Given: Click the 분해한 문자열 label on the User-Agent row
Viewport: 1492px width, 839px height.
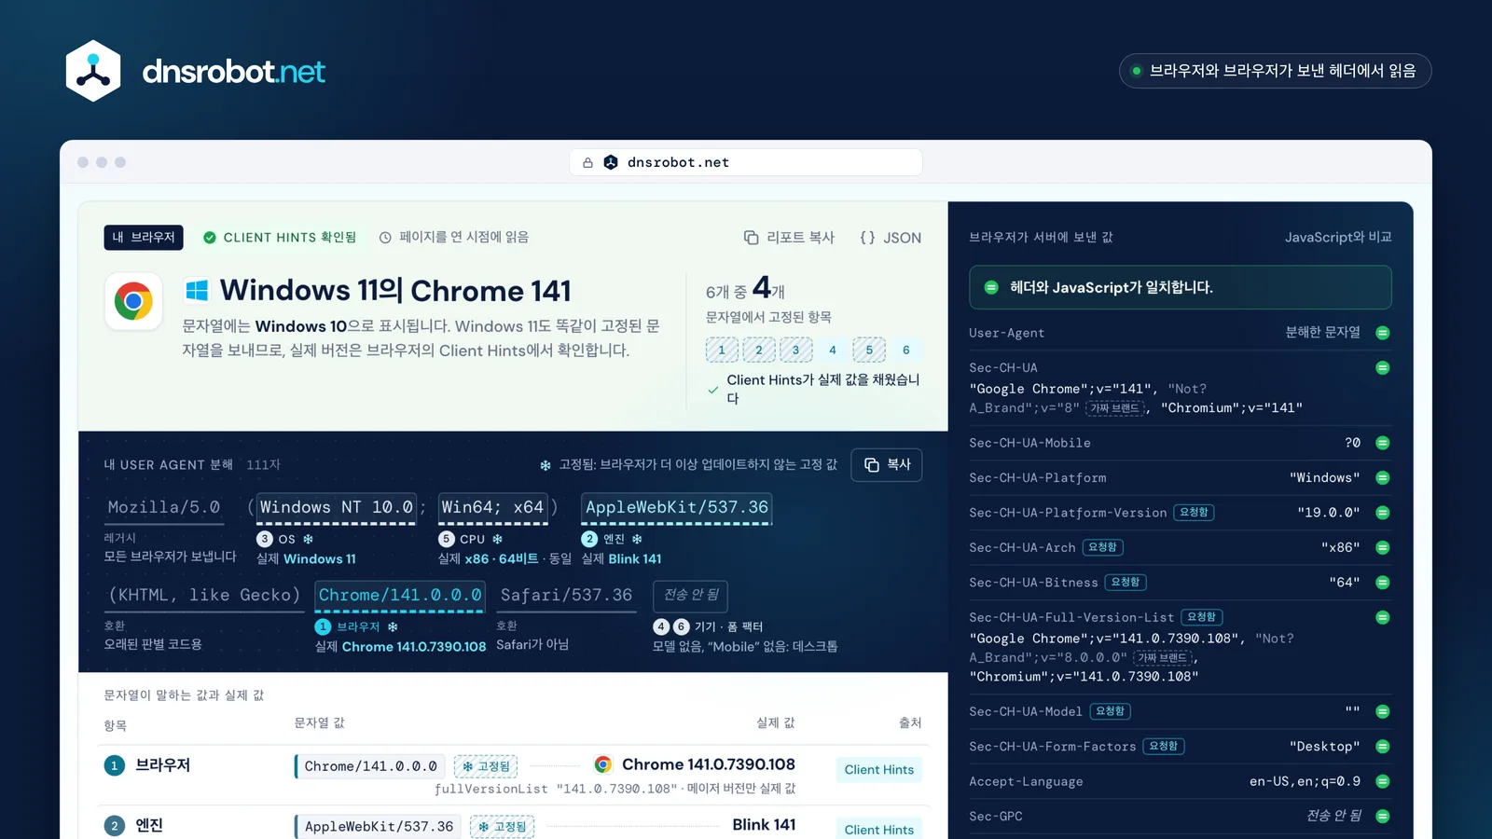Looking at the screenshot, I should pyautogui.click(x=1322, y=332).
